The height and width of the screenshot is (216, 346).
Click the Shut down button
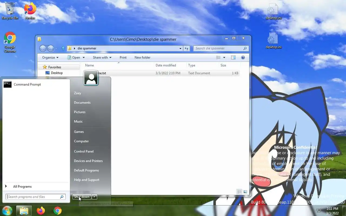pos(82,197)
